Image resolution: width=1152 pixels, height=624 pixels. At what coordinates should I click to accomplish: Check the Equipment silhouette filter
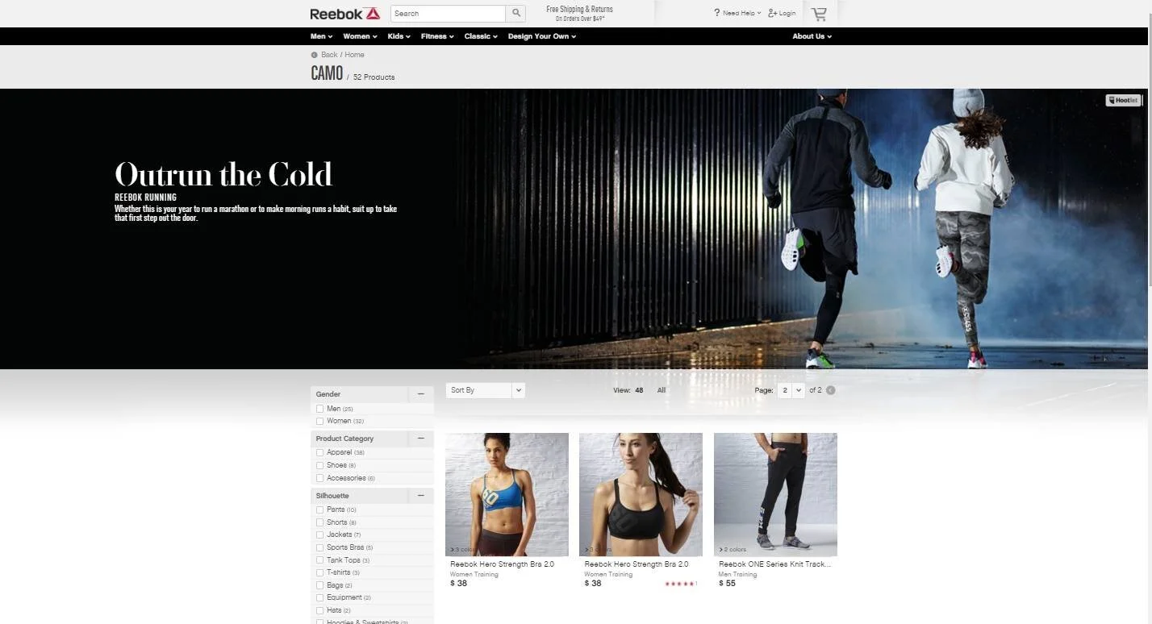tap(320, 597)
